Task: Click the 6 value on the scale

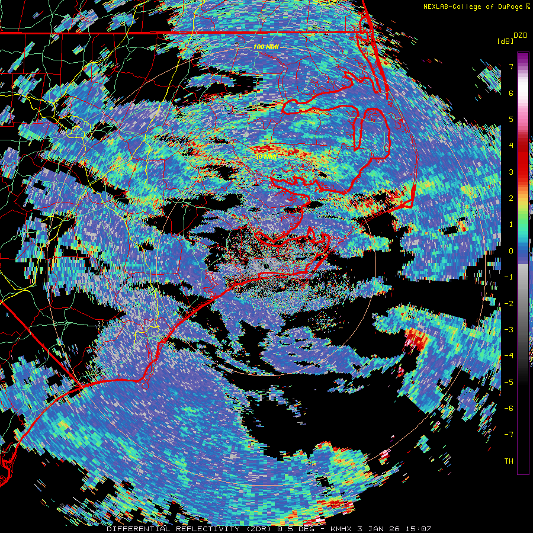Action: tap(511, 93)
